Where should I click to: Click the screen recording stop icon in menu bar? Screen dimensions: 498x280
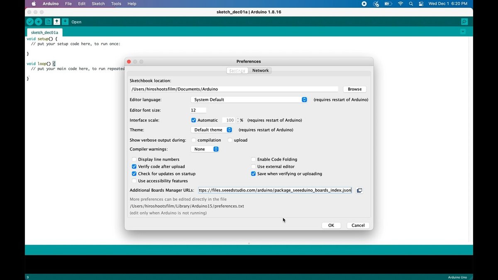pyautogui.click(x=364, y=4)
